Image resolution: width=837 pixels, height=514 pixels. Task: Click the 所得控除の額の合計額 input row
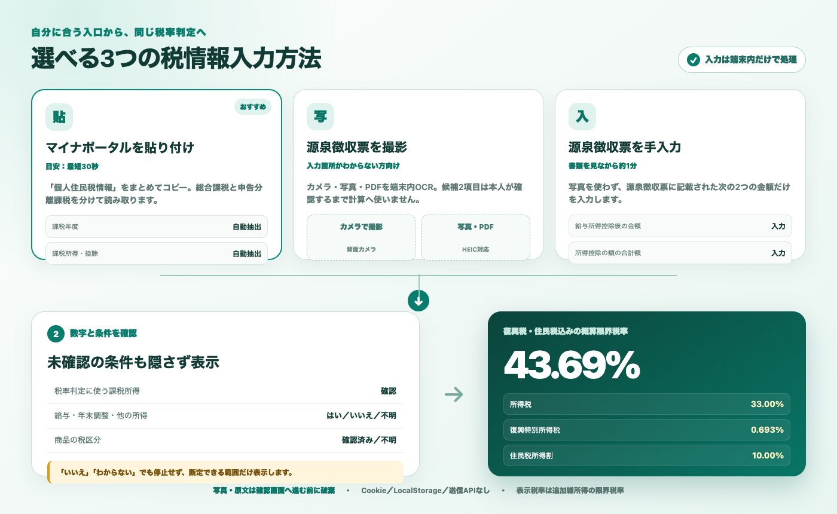pyautogui.click(x=680, y=253)
